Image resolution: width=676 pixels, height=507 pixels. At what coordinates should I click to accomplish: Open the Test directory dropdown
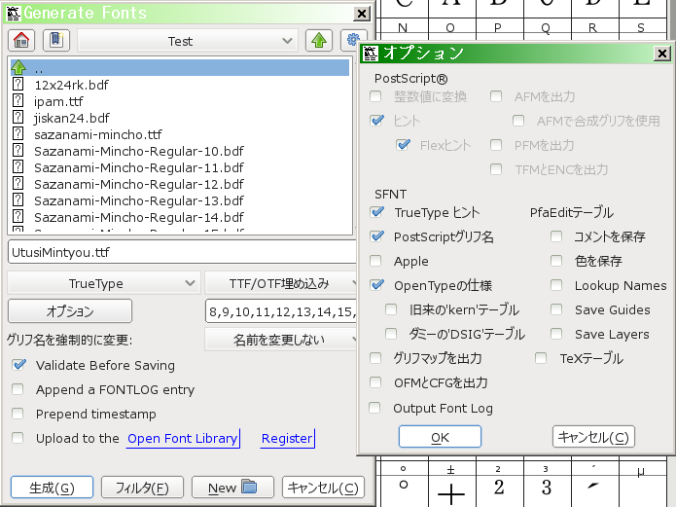click(x=188, y=41)
